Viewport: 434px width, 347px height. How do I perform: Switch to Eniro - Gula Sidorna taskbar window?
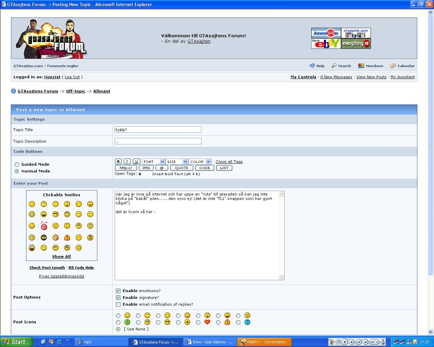[210, 342]
